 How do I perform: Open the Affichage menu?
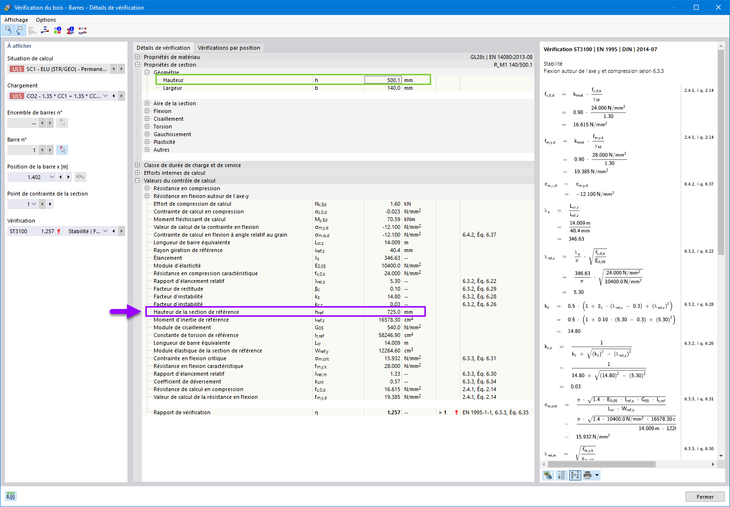[16, 20]
